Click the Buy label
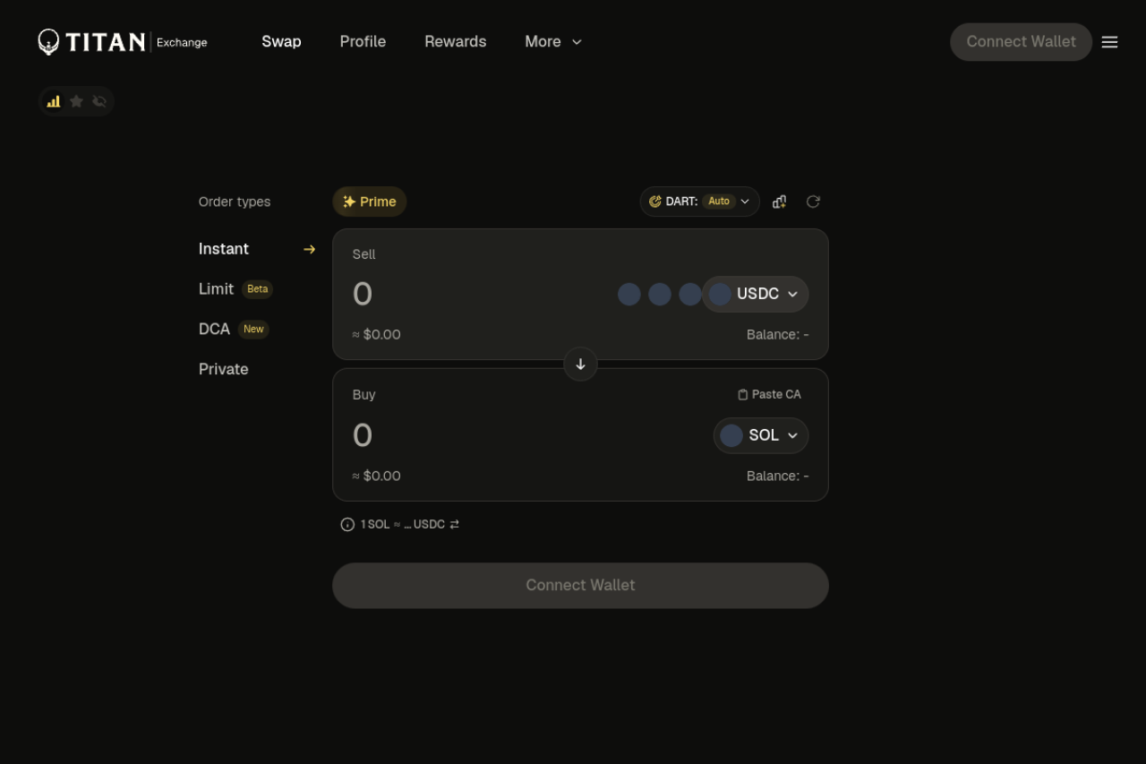This screenshot has width=1146, height=764. pyautogui.click(x=364, y=395)
